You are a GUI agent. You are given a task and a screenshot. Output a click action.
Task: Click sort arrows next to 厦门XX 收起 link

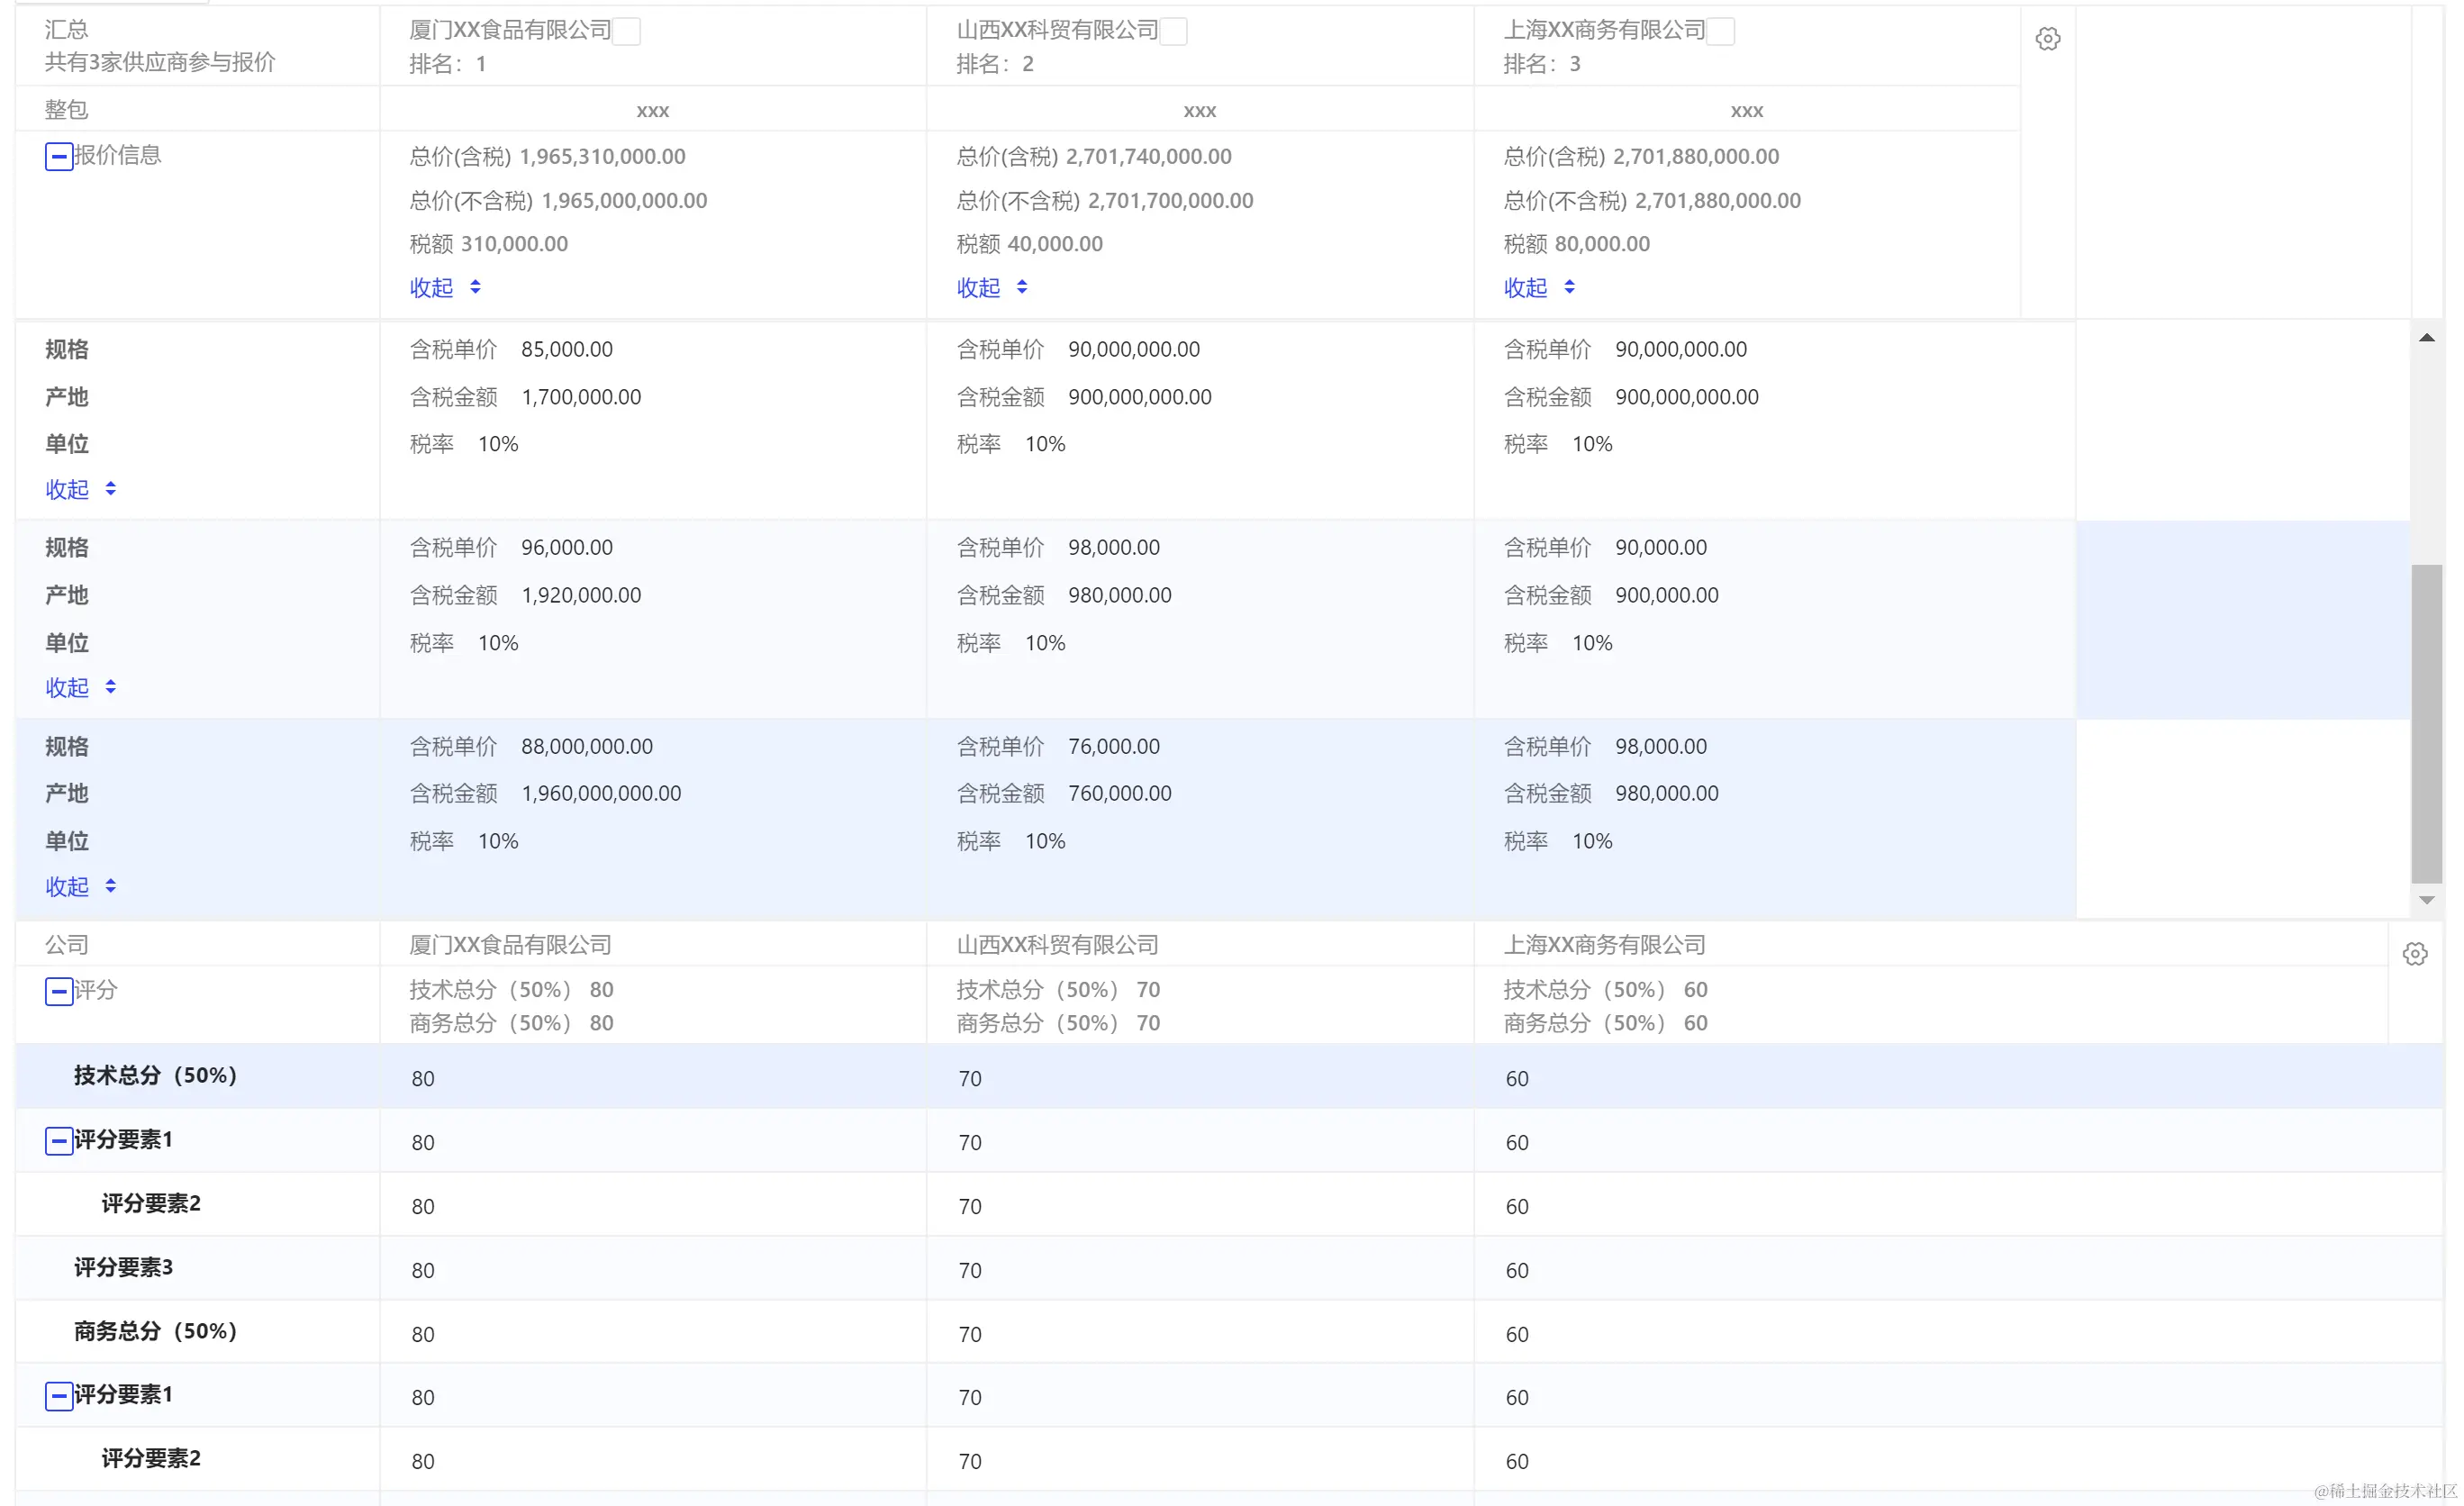pos(475,287)
